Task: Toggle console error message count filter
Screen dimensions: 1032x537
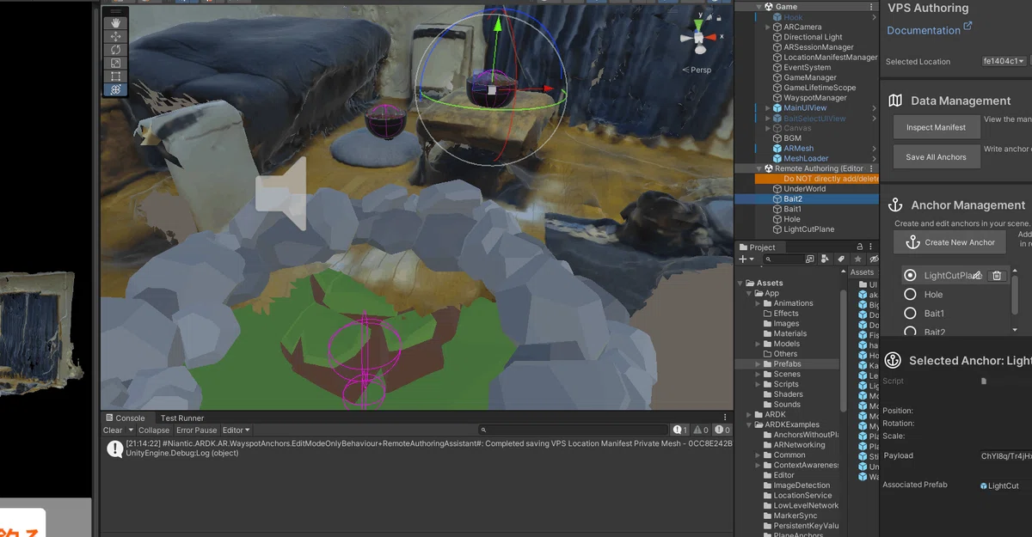Action: pos(722,430)
